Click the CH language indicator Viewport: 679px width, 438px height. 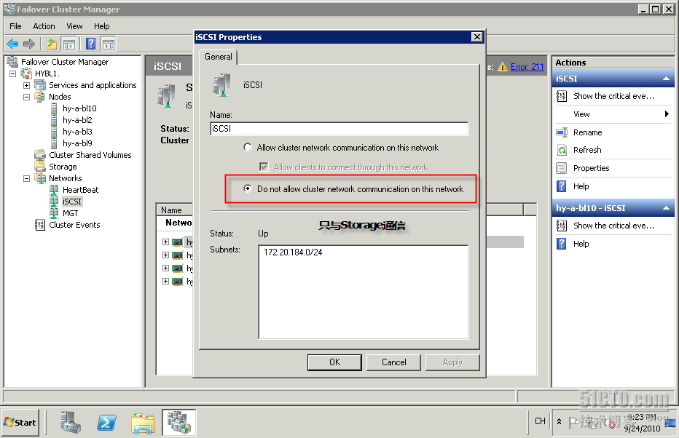(540, 421)
